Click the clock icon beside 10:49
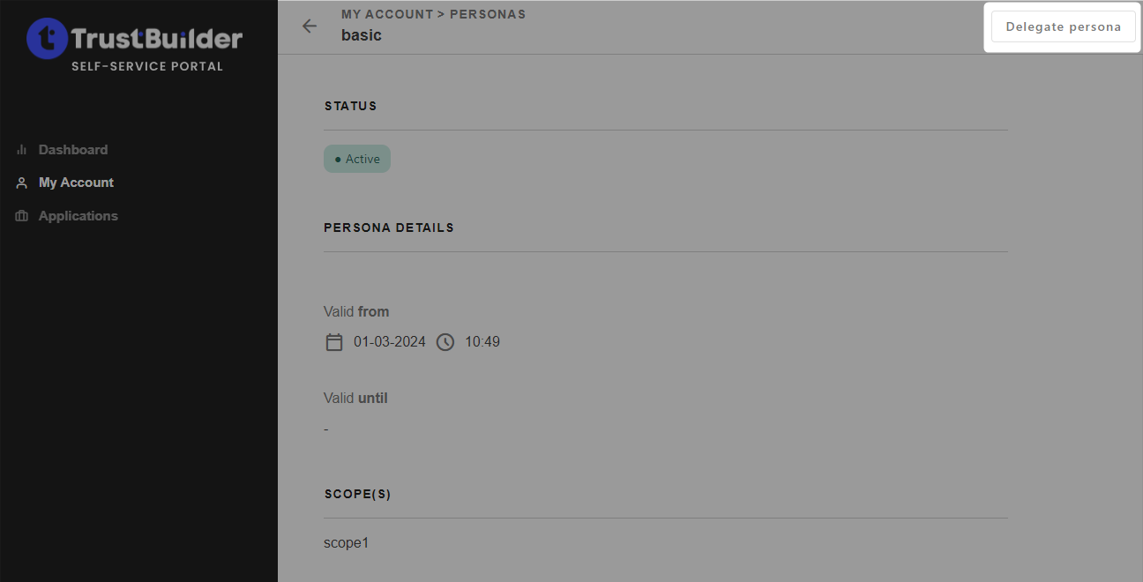 [445, 342]
